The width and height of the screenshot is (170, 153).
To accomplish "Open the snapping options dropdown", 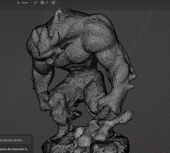I will click(x=47, y=3).
